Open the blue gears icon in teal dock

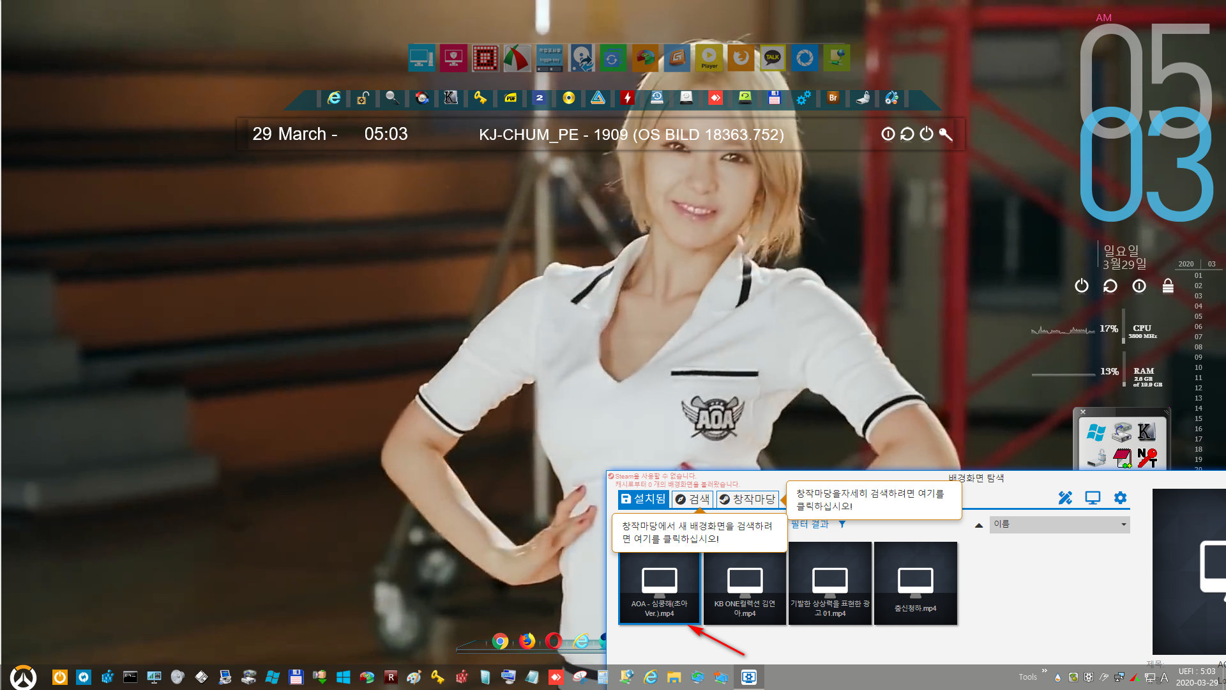[x=803, y=98]
